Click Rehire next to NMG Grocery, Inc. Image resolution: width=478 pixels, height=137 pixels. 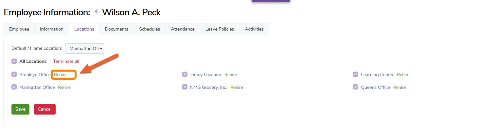point(237,87)
